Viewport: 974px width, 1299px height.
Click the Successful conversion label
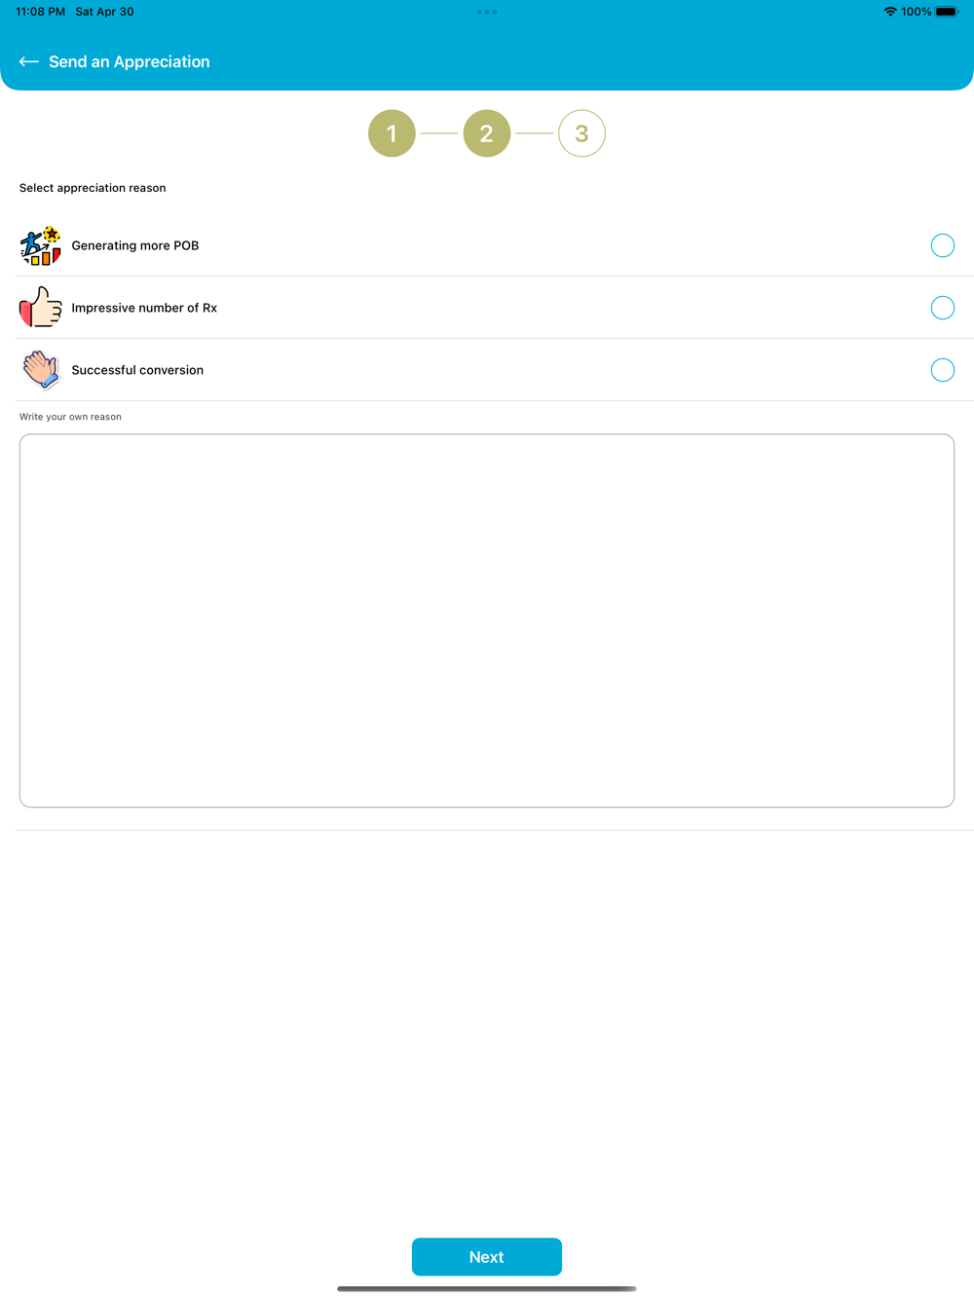137,370
